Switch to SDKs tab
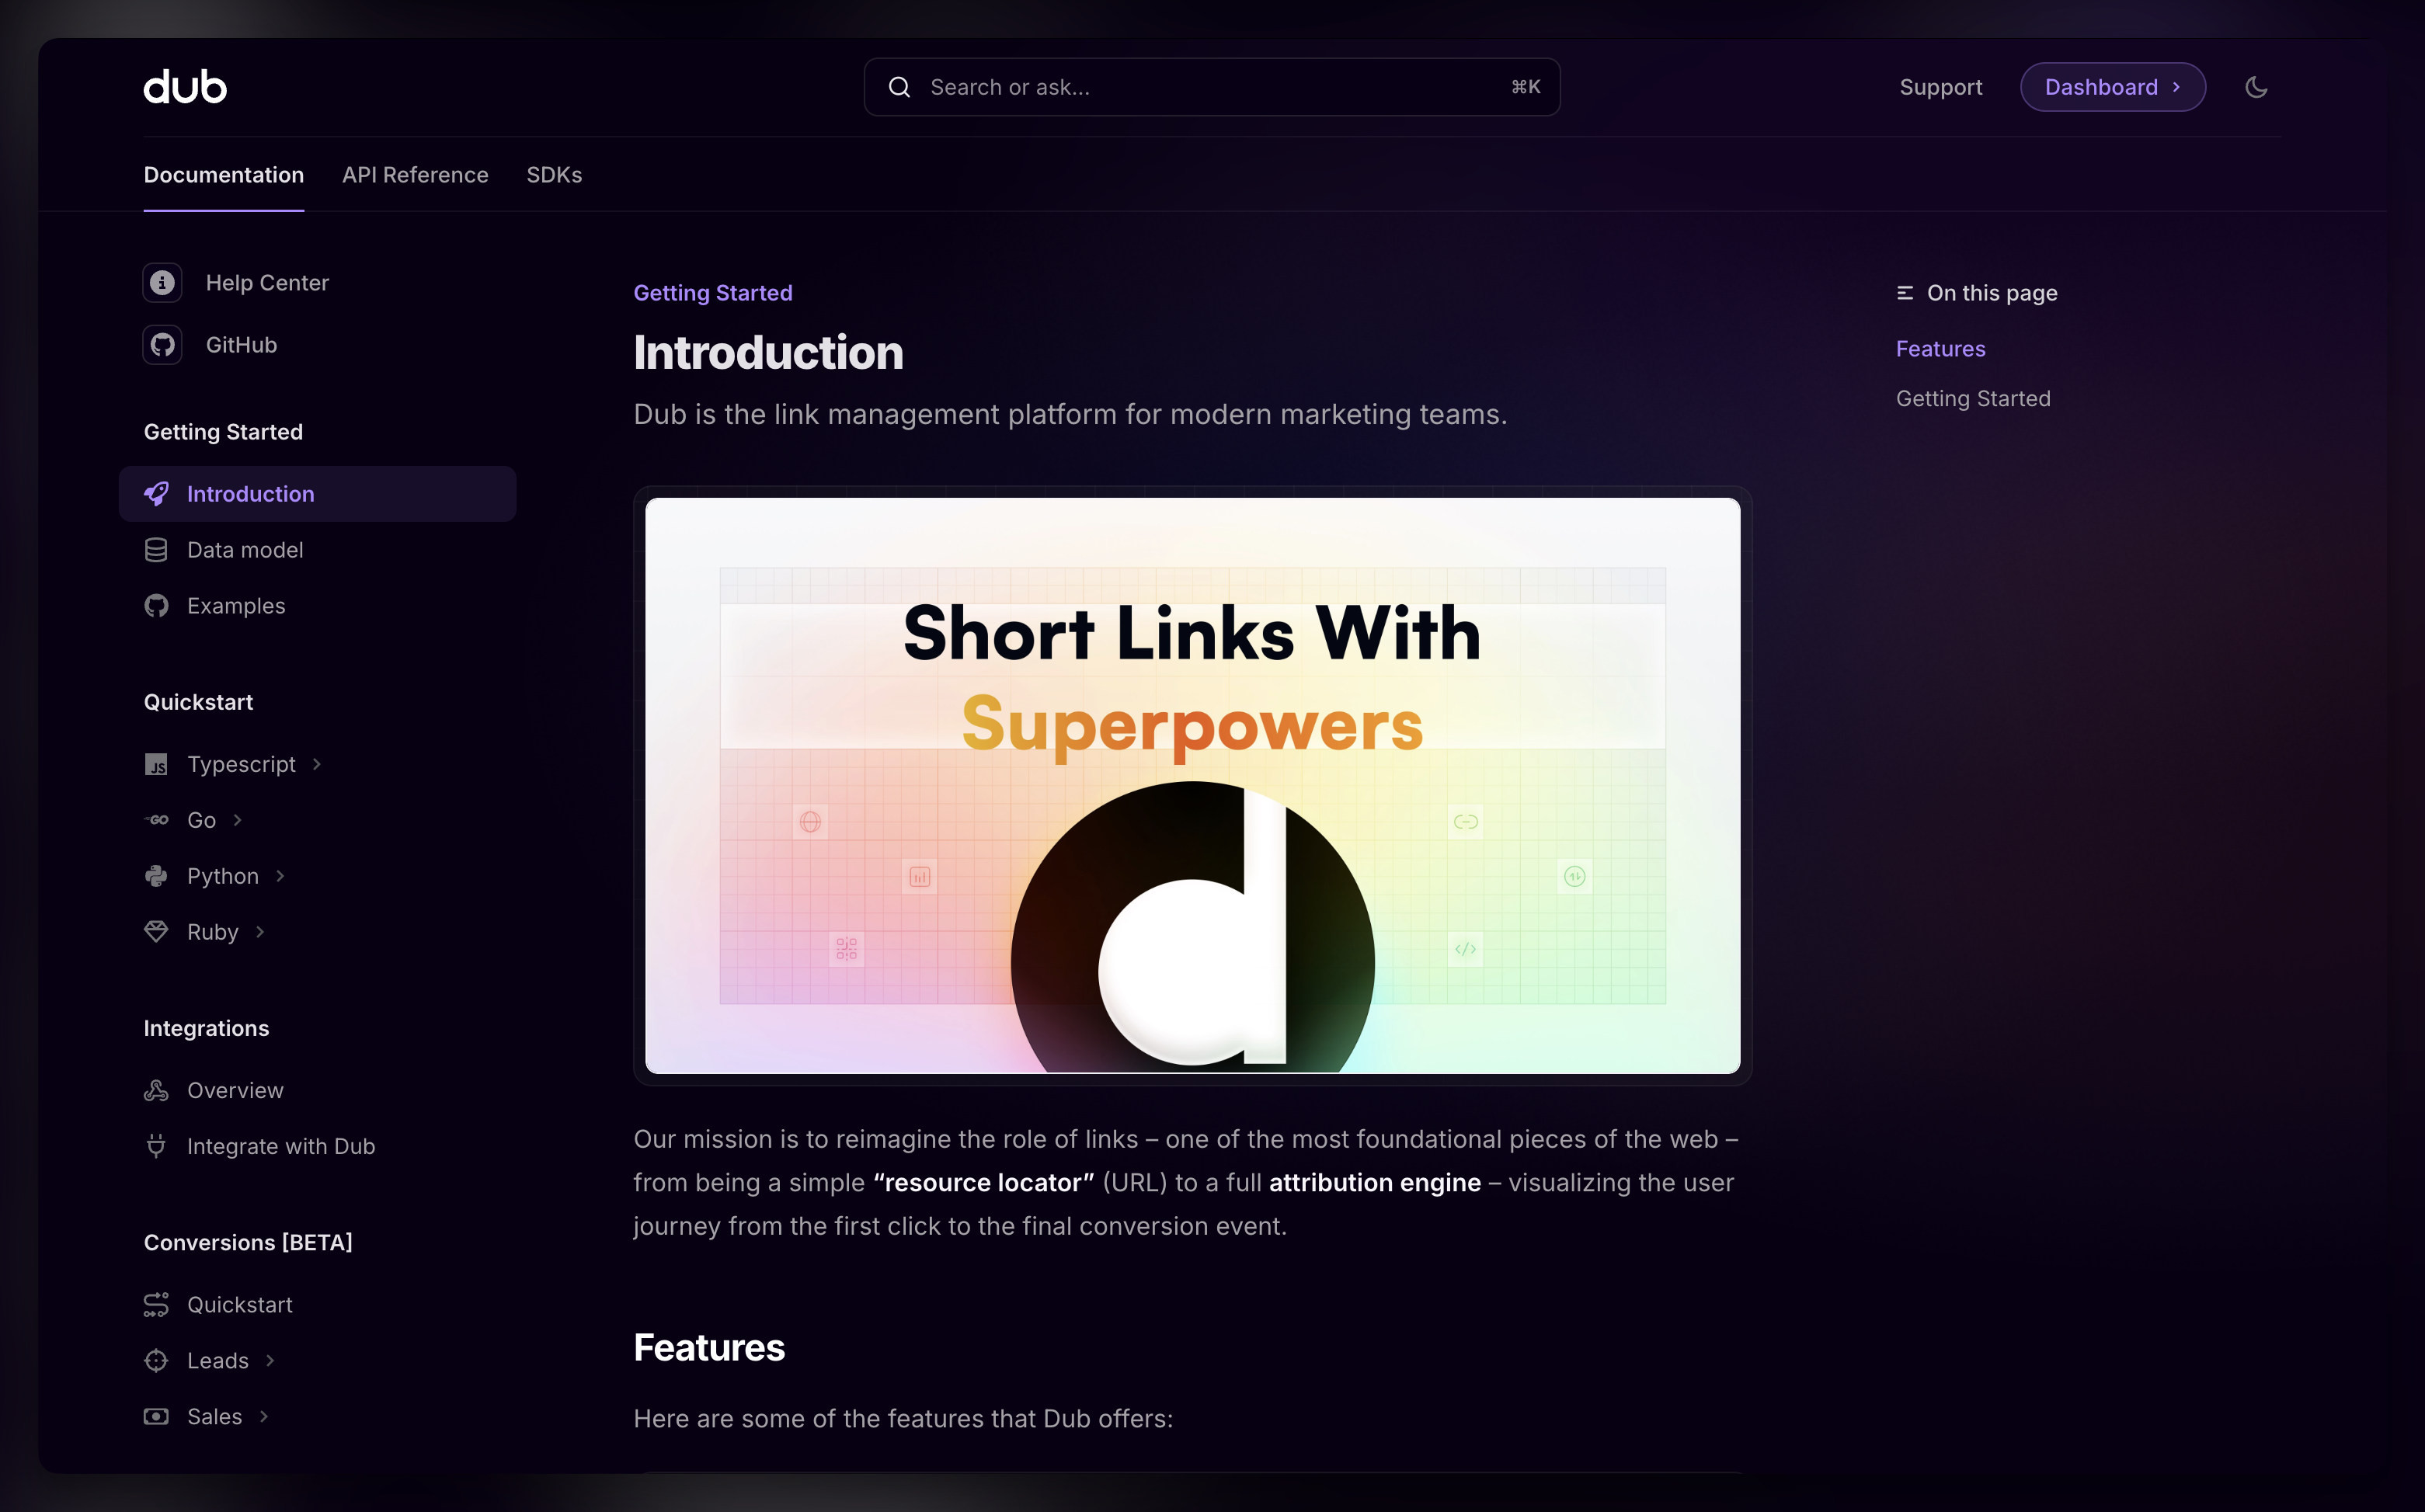 coord(554,174)
